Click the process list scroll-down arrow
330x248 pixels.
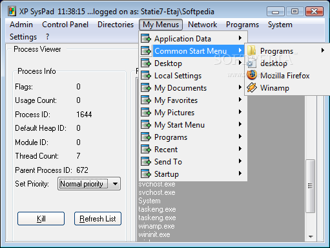point(311,237)
